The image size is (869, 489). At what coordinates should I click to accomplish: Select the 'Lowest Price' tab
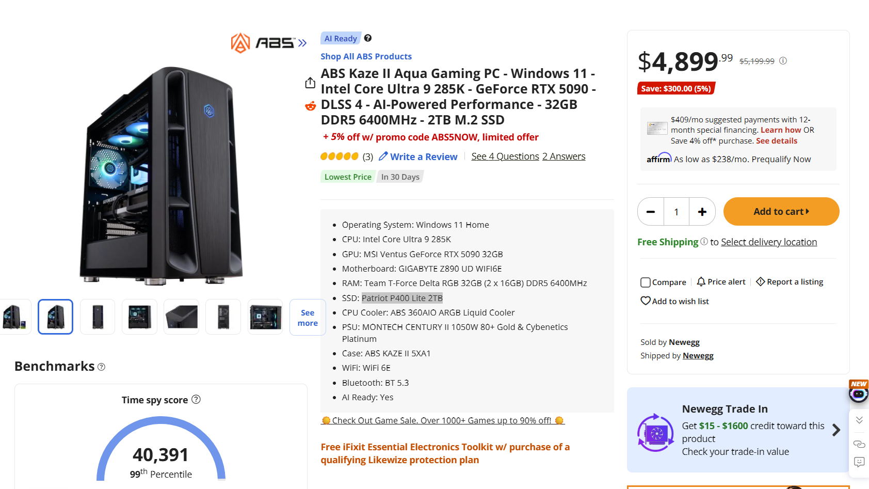point(347,177)
